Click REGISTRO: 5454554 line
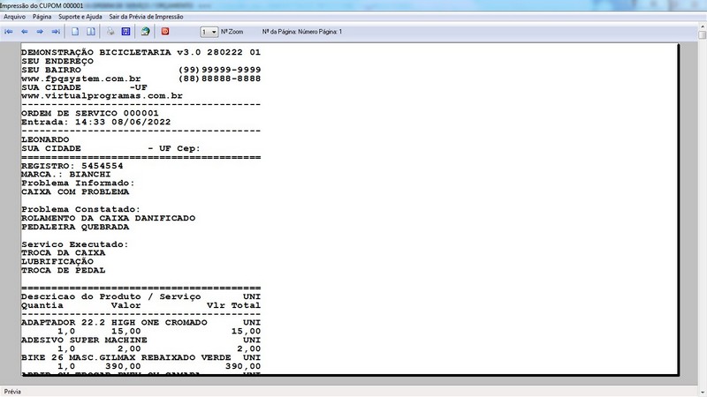This screenshot has width=707, height=397. pos(72,166)
